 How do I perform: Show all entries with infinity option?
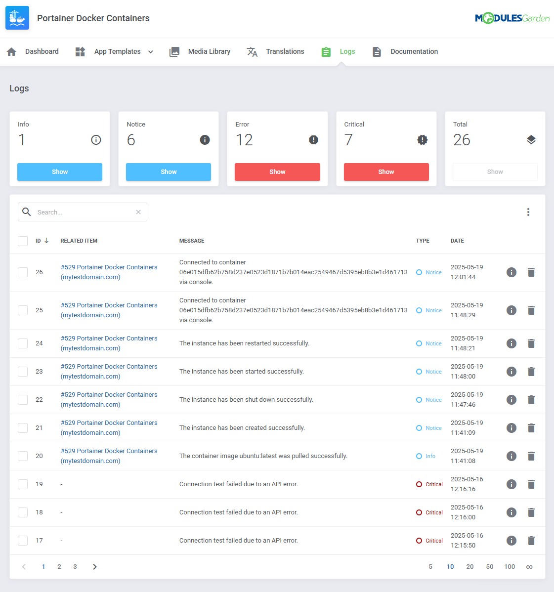(529, 567)
